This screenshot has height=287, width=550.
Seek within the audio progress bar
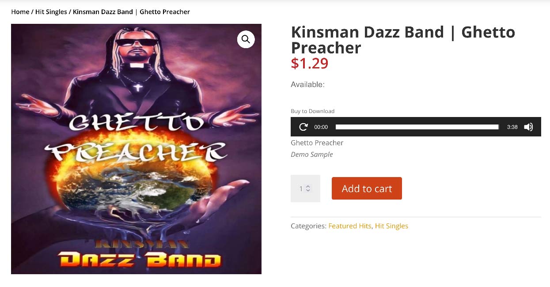pos(417,127)
